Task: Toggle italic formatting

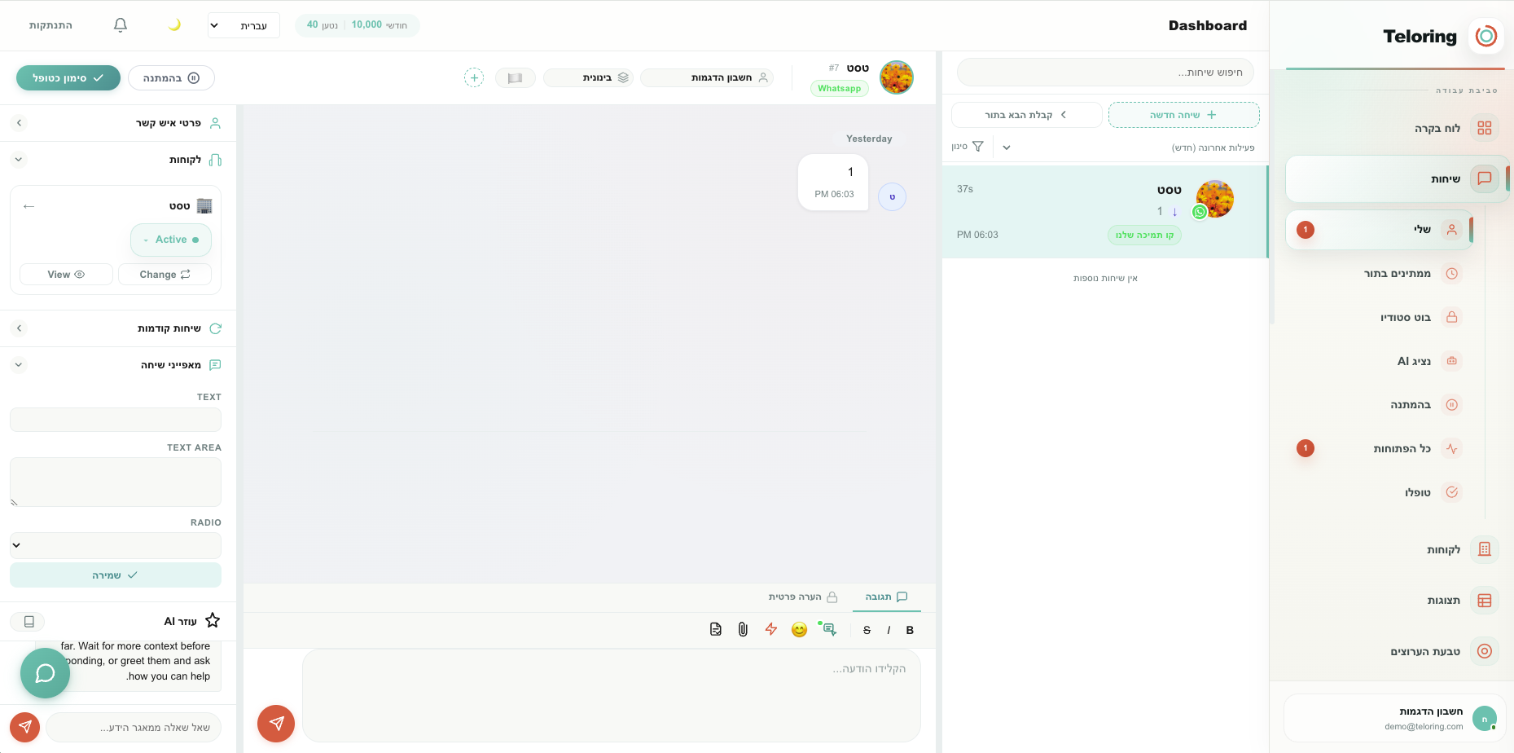Action: click(x=889, y=630)
